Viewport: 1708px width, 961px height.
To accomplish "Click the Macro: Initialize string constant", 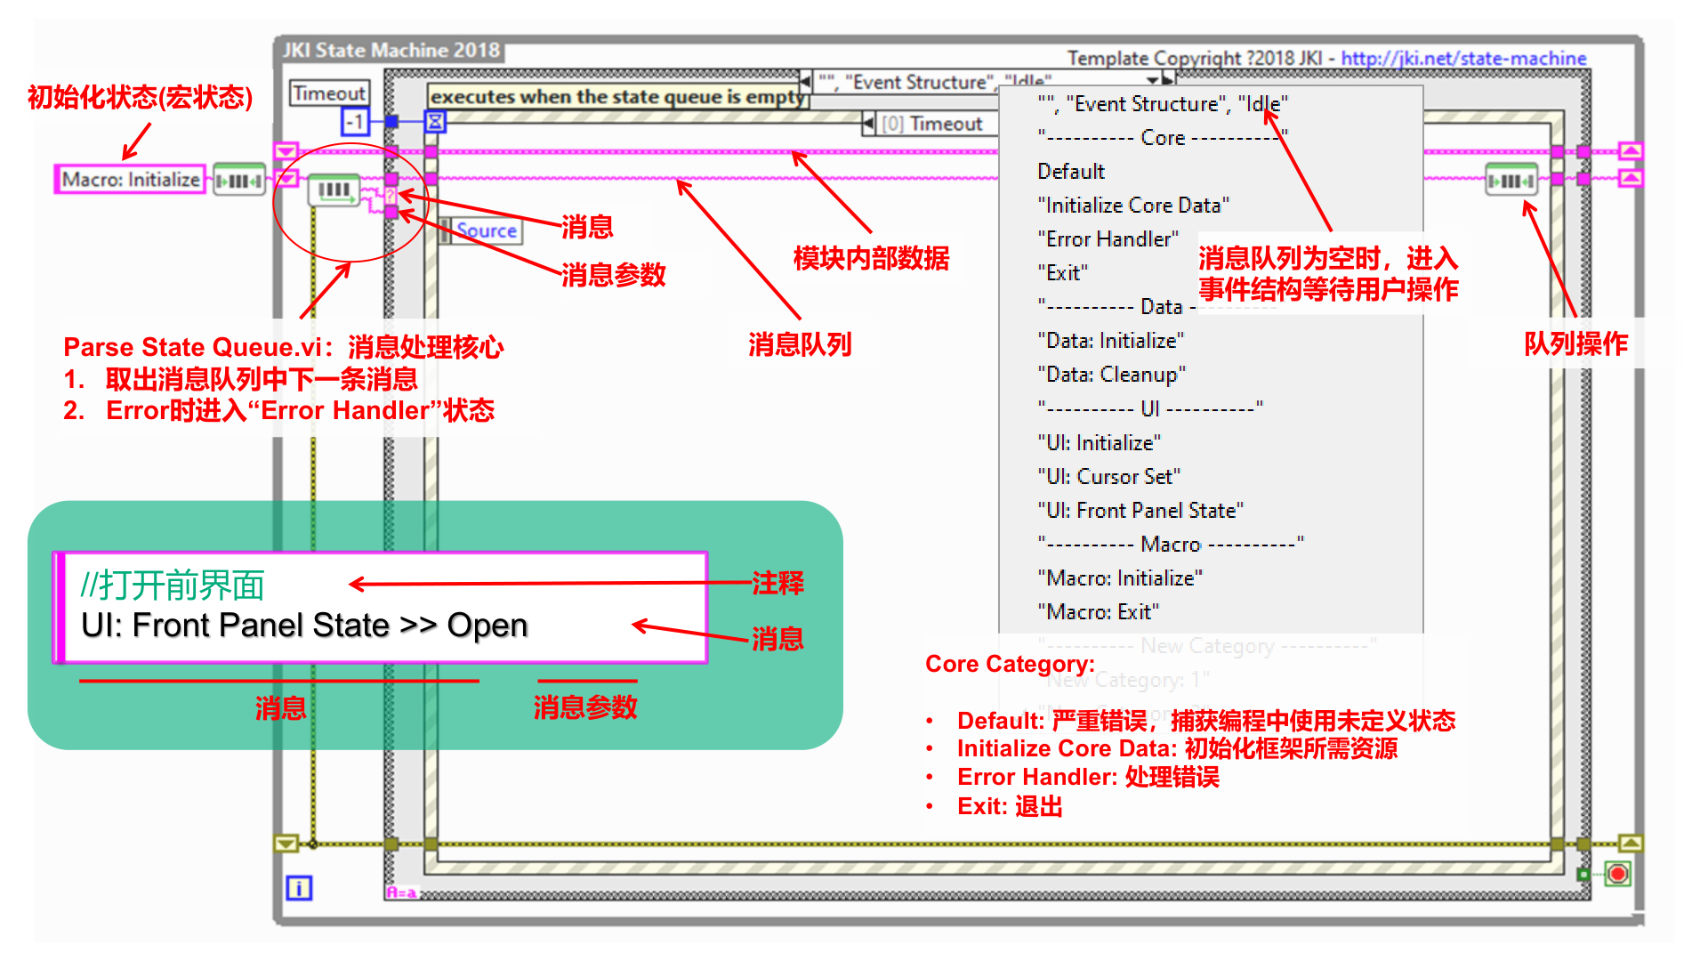I will point(131,180).
